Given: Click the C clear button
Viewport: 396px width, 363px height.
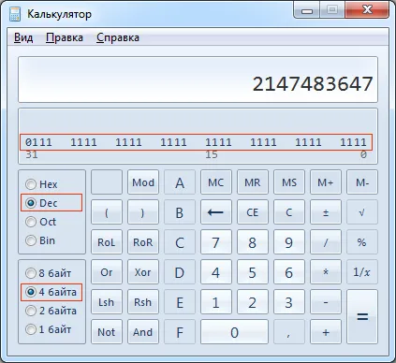Looking at the screenshot, I should (x=289, y=212).
